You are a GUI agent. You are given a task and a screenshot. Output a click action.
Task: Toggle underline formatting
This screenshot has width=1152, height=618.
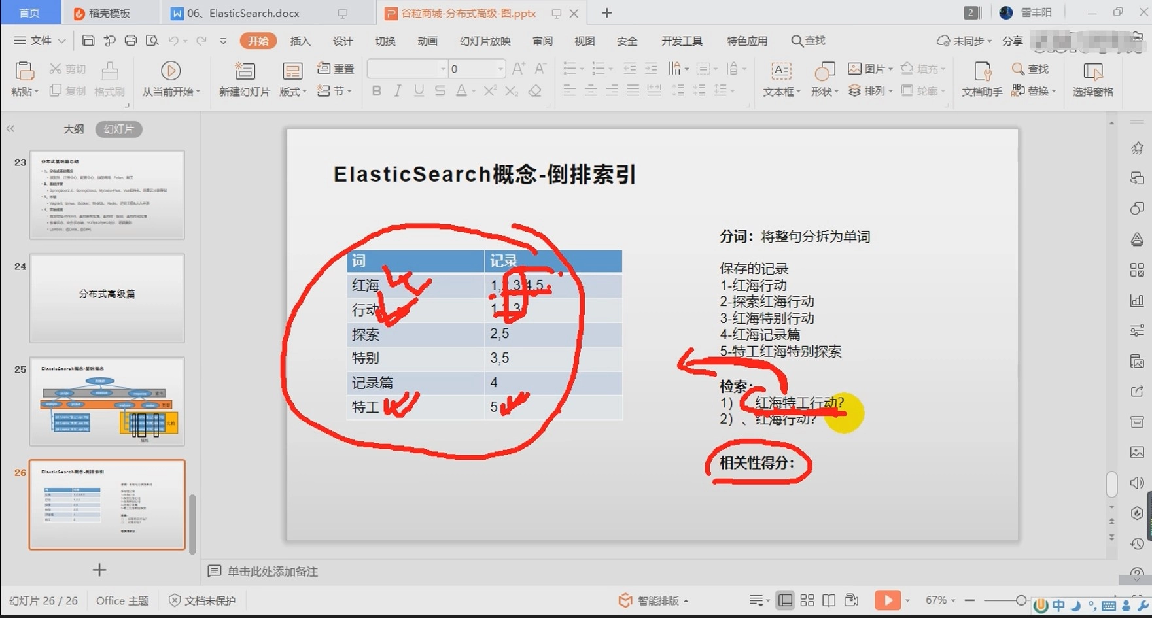419,91
